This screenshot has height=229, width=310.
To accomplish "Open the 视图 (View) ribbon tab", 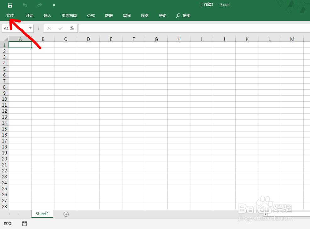I will [x=144, y=15].
